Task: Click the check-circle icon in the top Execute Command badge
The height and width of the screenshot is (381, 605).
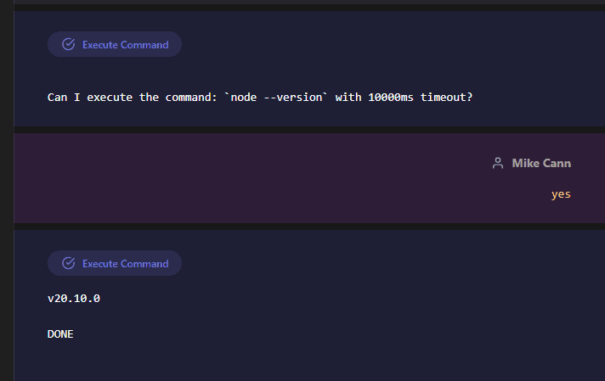Action: click(x=69, y=44)
